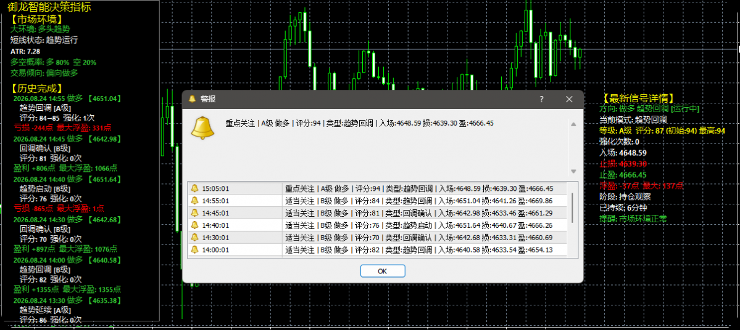Click alert message with 入场:4642.68
The height and width of the screenshot is (330, 740).
(x=418, y=237)
